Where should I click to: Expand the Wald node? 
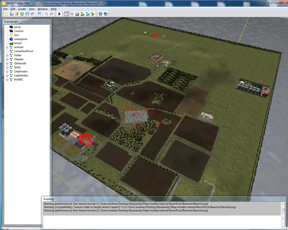coord(7,67)
